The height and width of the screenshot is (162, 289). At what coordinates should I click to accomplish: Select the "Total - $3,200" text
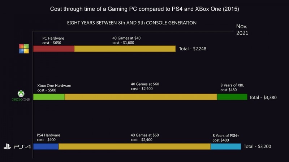click(258, 147)
